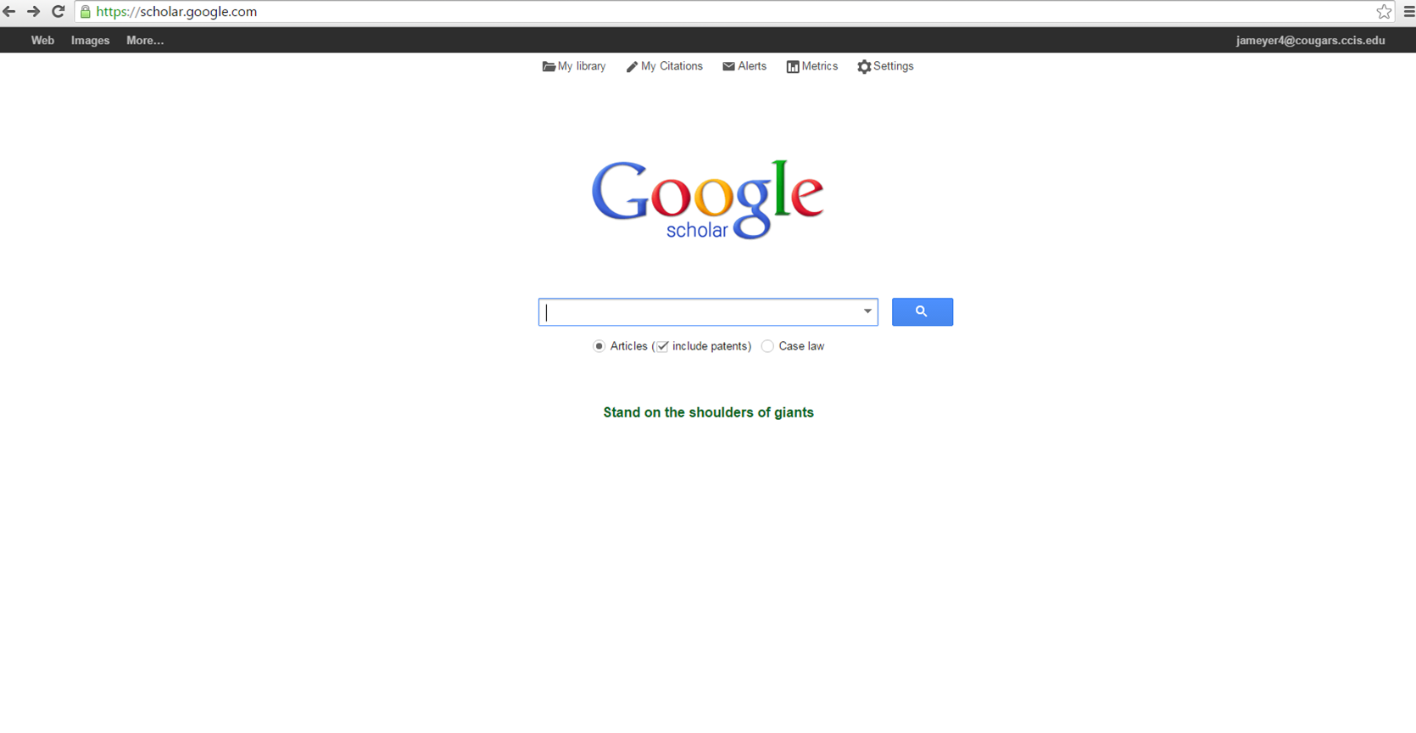1416x733 pixels.
Task: Open the jameyer4 account menu
Action: pos(1310,40)
